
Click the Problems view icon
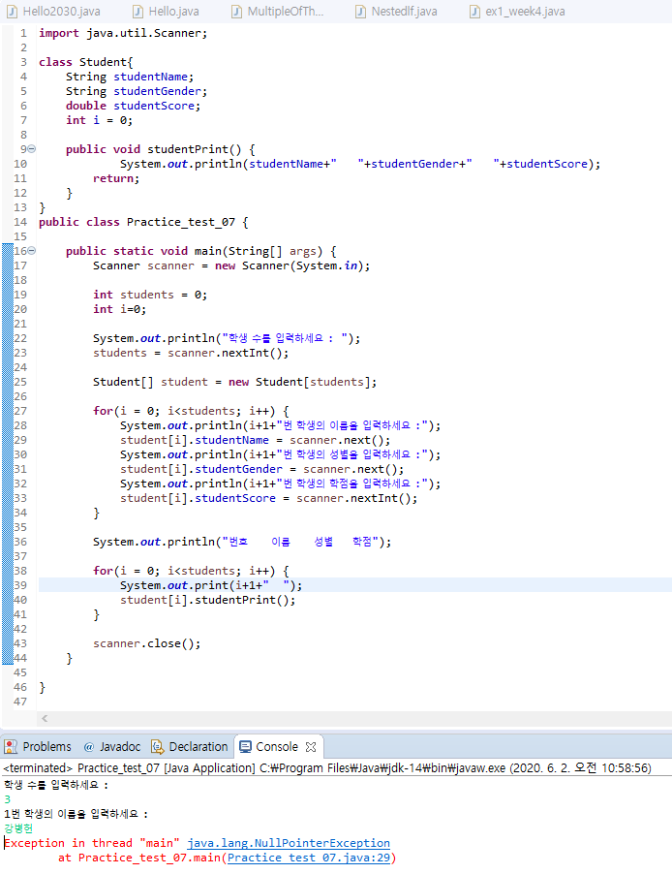coord(11,747)
